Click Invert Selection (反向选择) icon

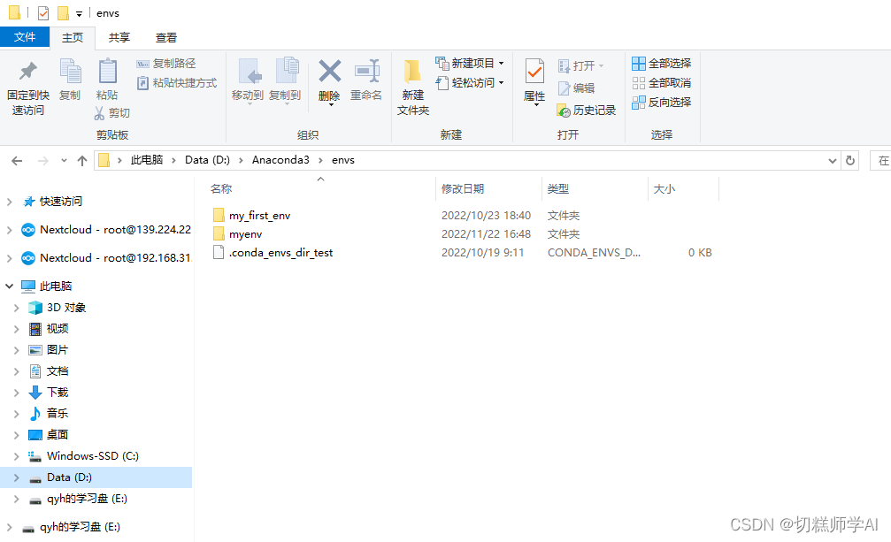click(639, 103)
